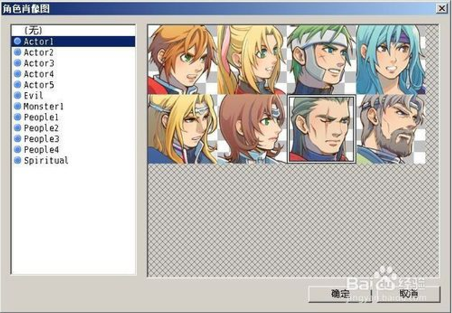The width and height of the screenshot is (452, 313).
Task: Cancel with the 取消 button
Action: (409, 294)
